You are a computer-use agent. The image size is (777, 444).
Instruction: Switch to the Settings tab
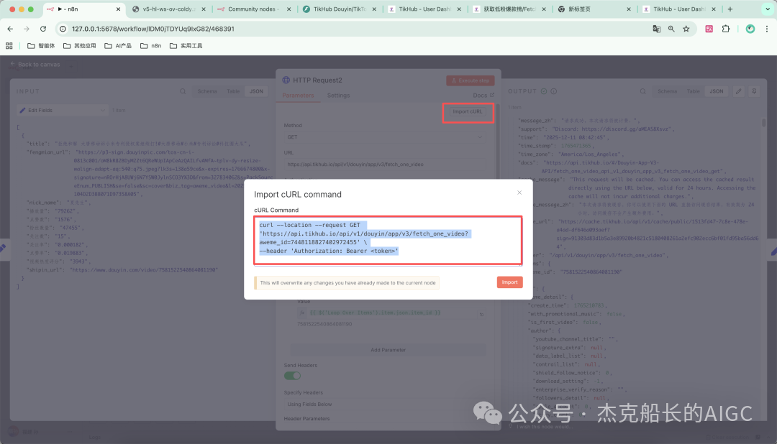tap(338, 96)
